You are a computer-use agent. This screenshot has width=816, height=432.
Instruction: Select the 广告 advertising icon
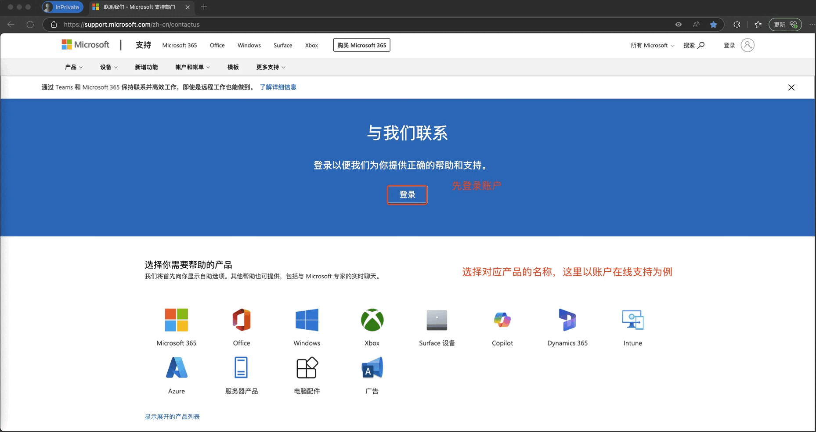[x=372, y=367]
